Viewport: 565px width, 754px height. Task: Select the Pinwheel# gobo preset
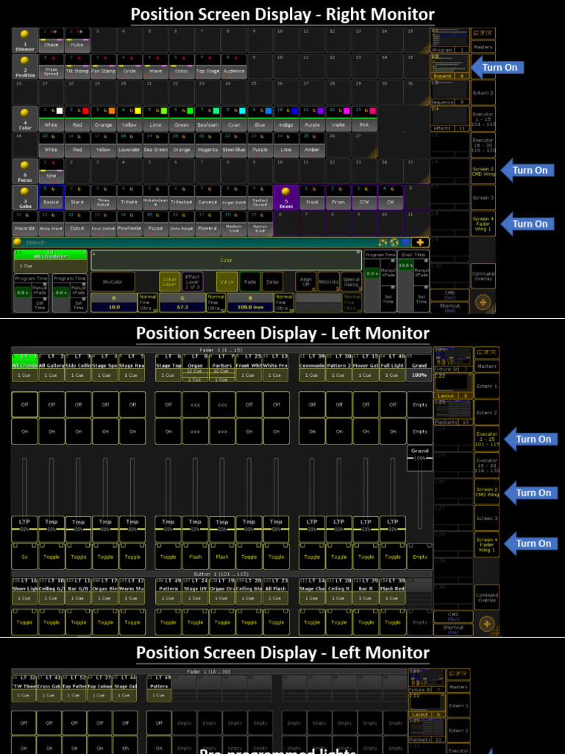click(x=129, y=224)
